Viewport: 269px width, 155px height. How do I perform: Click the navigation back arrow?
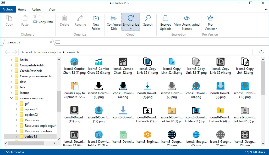tap(8, 52)
